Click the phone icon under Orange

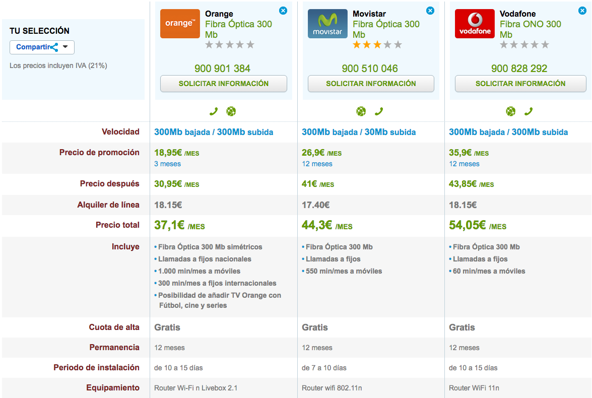(x=214, y=111)
